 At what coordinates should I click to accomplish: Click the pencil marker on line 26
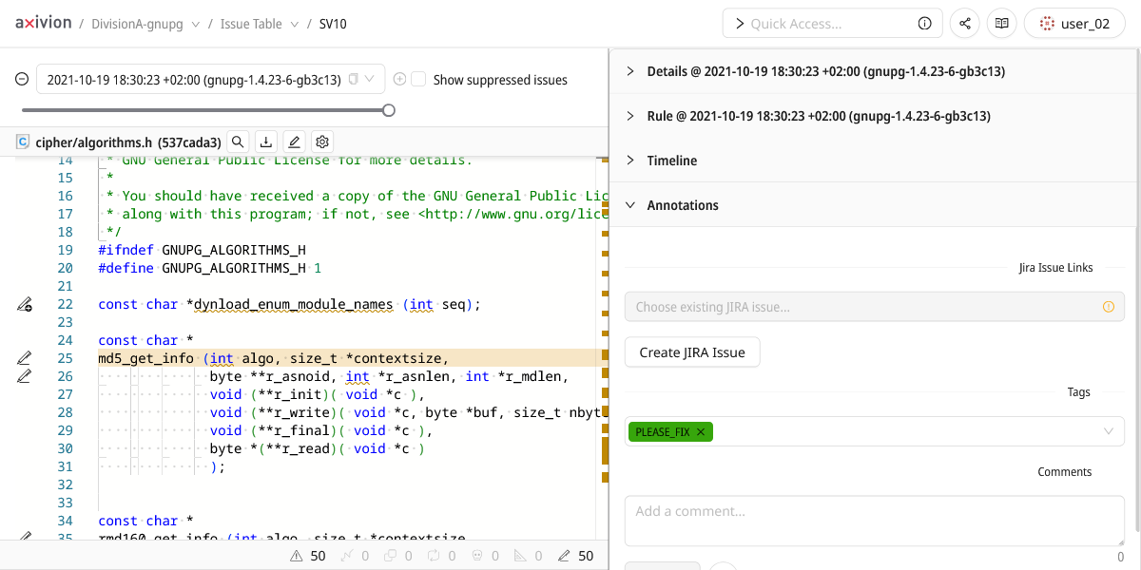coord(25,376)
